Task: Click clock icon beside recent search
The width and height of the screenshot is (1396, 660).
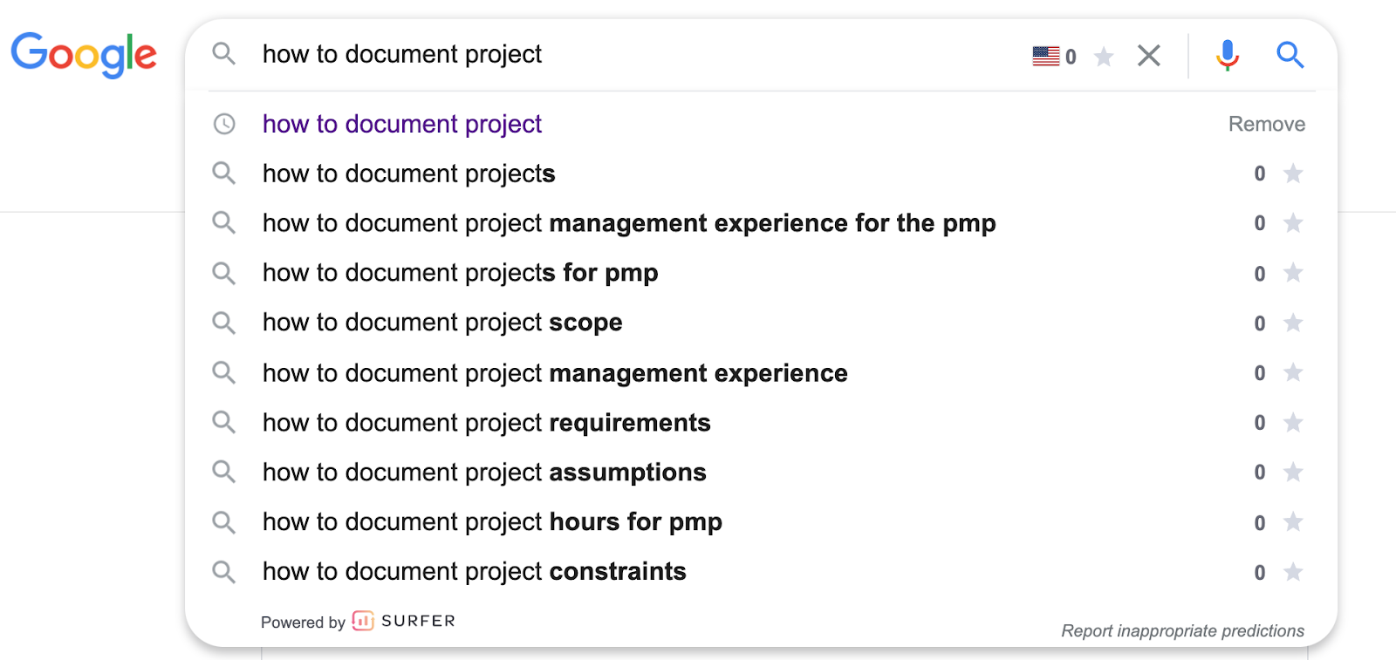Action: pos(224,124)
